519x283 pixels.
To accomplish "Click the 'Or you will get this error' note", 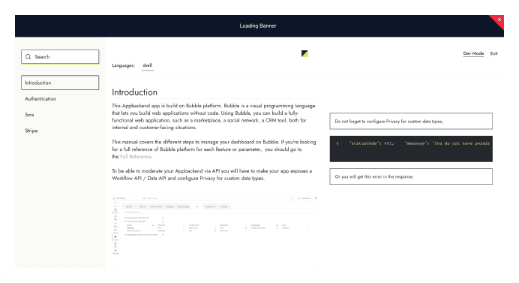I will [411, 176].
